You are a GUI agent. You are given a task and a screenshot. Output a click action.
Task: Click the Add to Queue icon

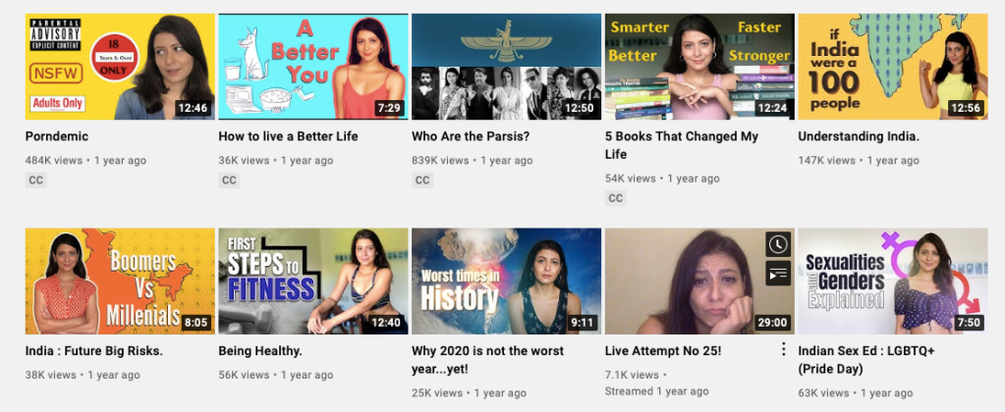tap(777, 273)
